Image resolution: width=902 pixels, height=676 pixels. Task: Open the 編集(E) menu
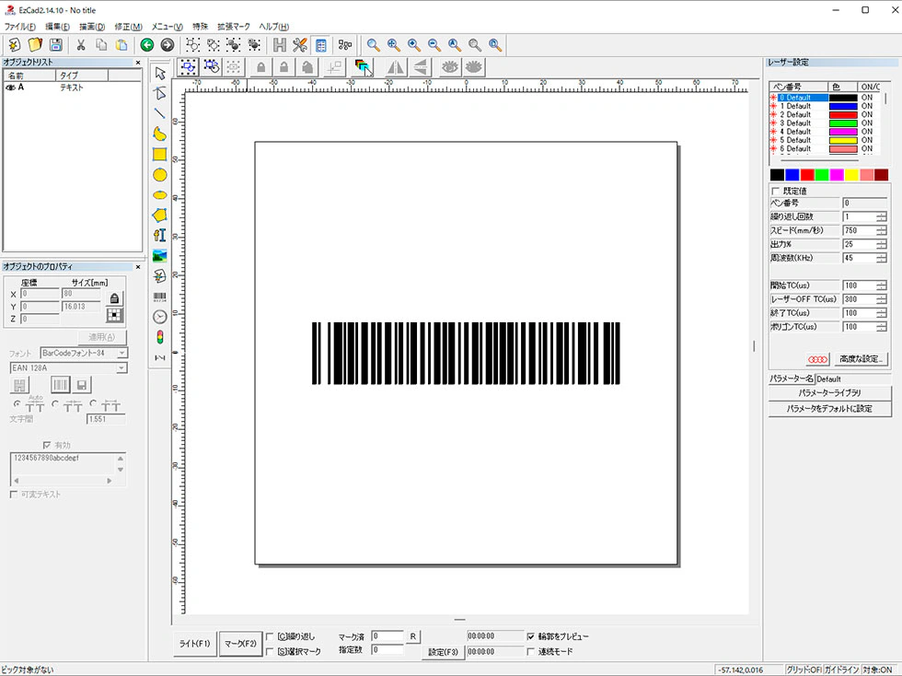tap(57, 27)
